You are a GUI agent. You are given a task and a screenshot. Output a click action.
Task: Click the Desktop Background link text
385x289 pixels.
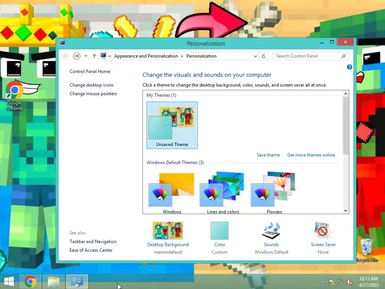pyautogui.click(x=168, y=245)
